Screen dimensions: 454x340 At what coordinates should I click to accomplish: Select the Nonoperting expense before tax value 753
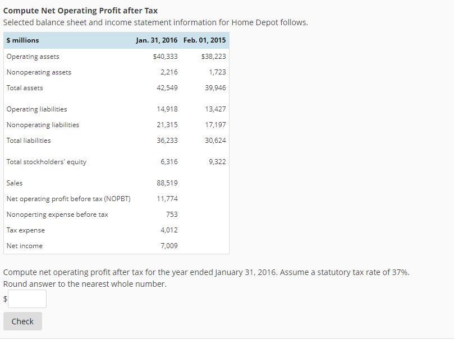click(172, 214)
